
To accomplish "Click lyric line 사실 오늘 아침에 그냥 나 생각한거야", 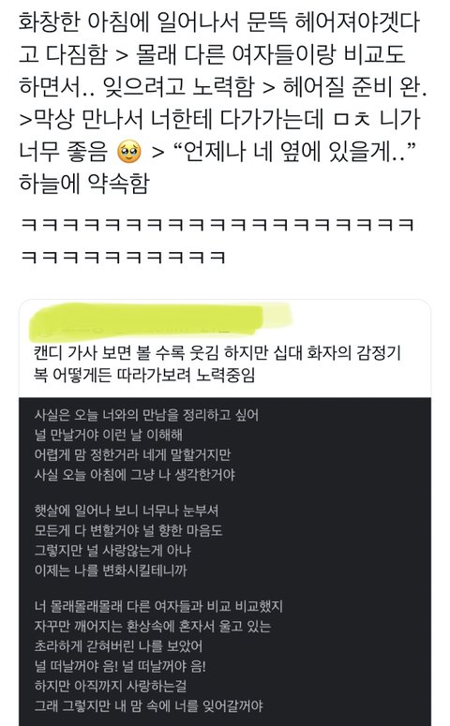I will tap(135, 475).
